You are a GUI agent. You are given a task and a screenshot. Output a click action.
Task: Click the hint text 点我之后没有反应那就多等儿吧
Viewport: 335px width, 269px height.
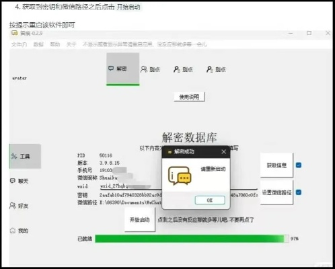point(192,220)
